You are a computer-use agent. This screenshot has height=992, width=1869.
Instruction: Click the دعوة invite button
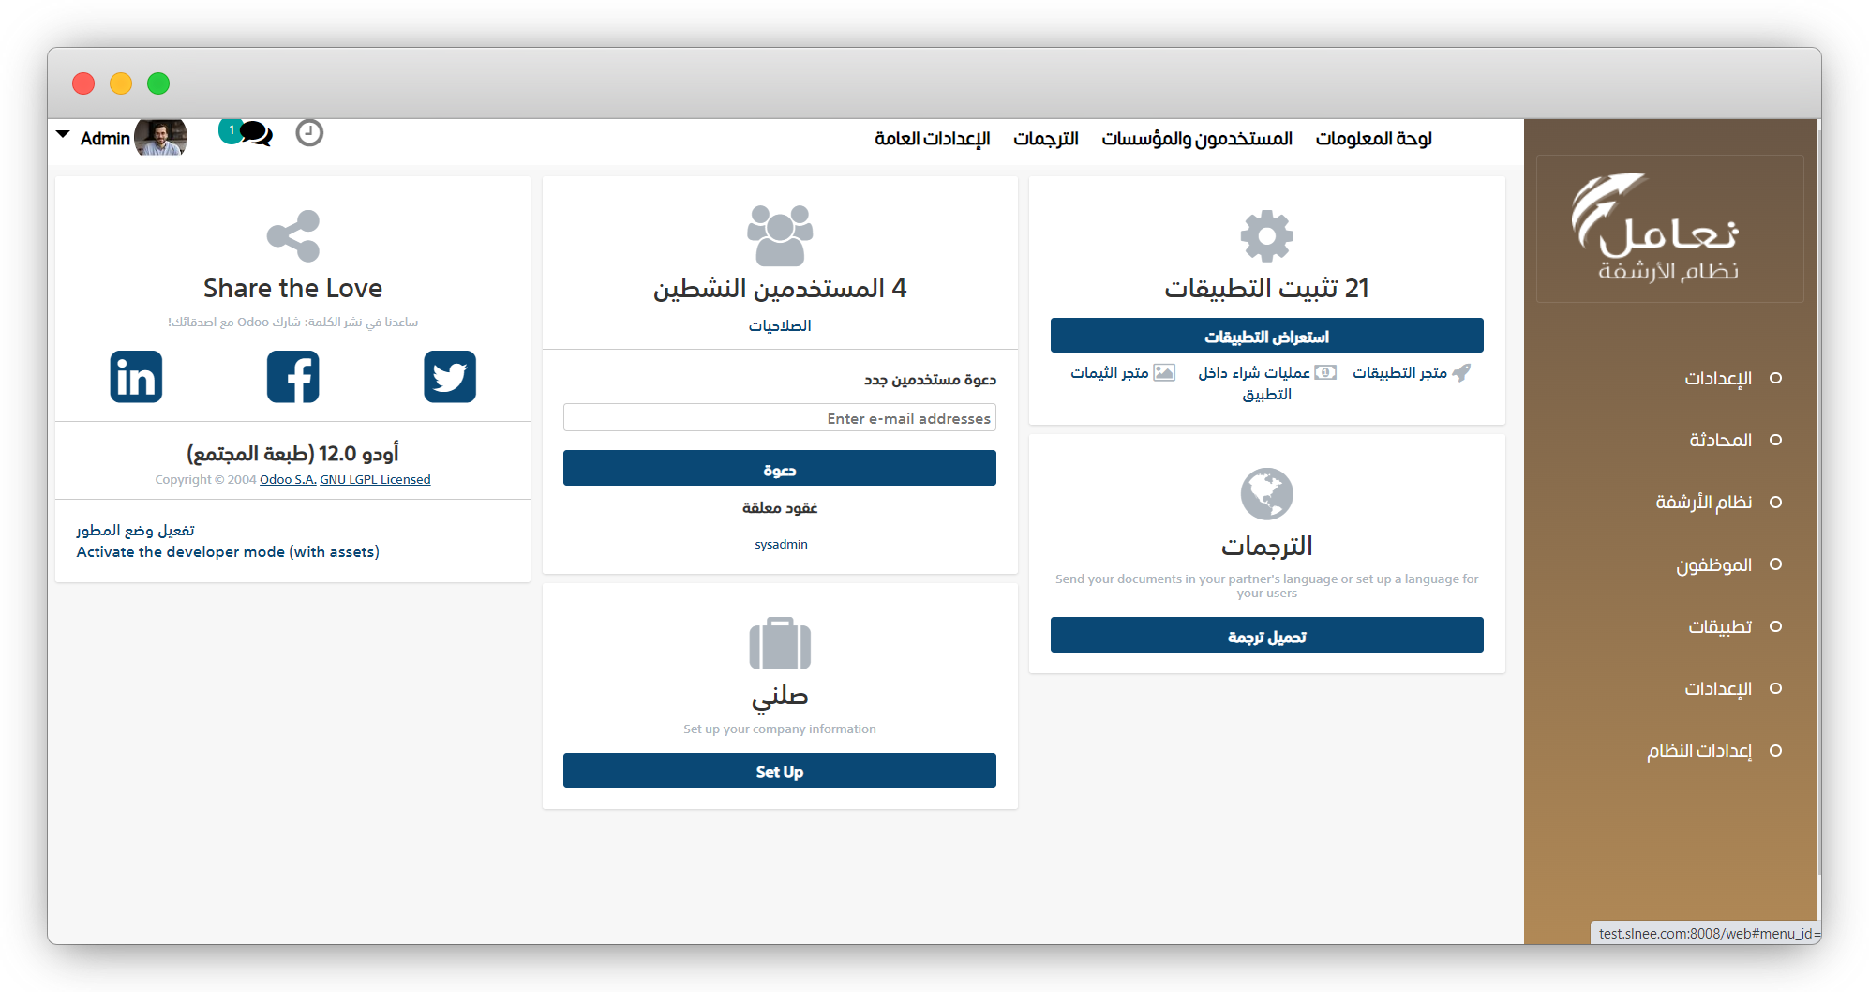point(779,469)
